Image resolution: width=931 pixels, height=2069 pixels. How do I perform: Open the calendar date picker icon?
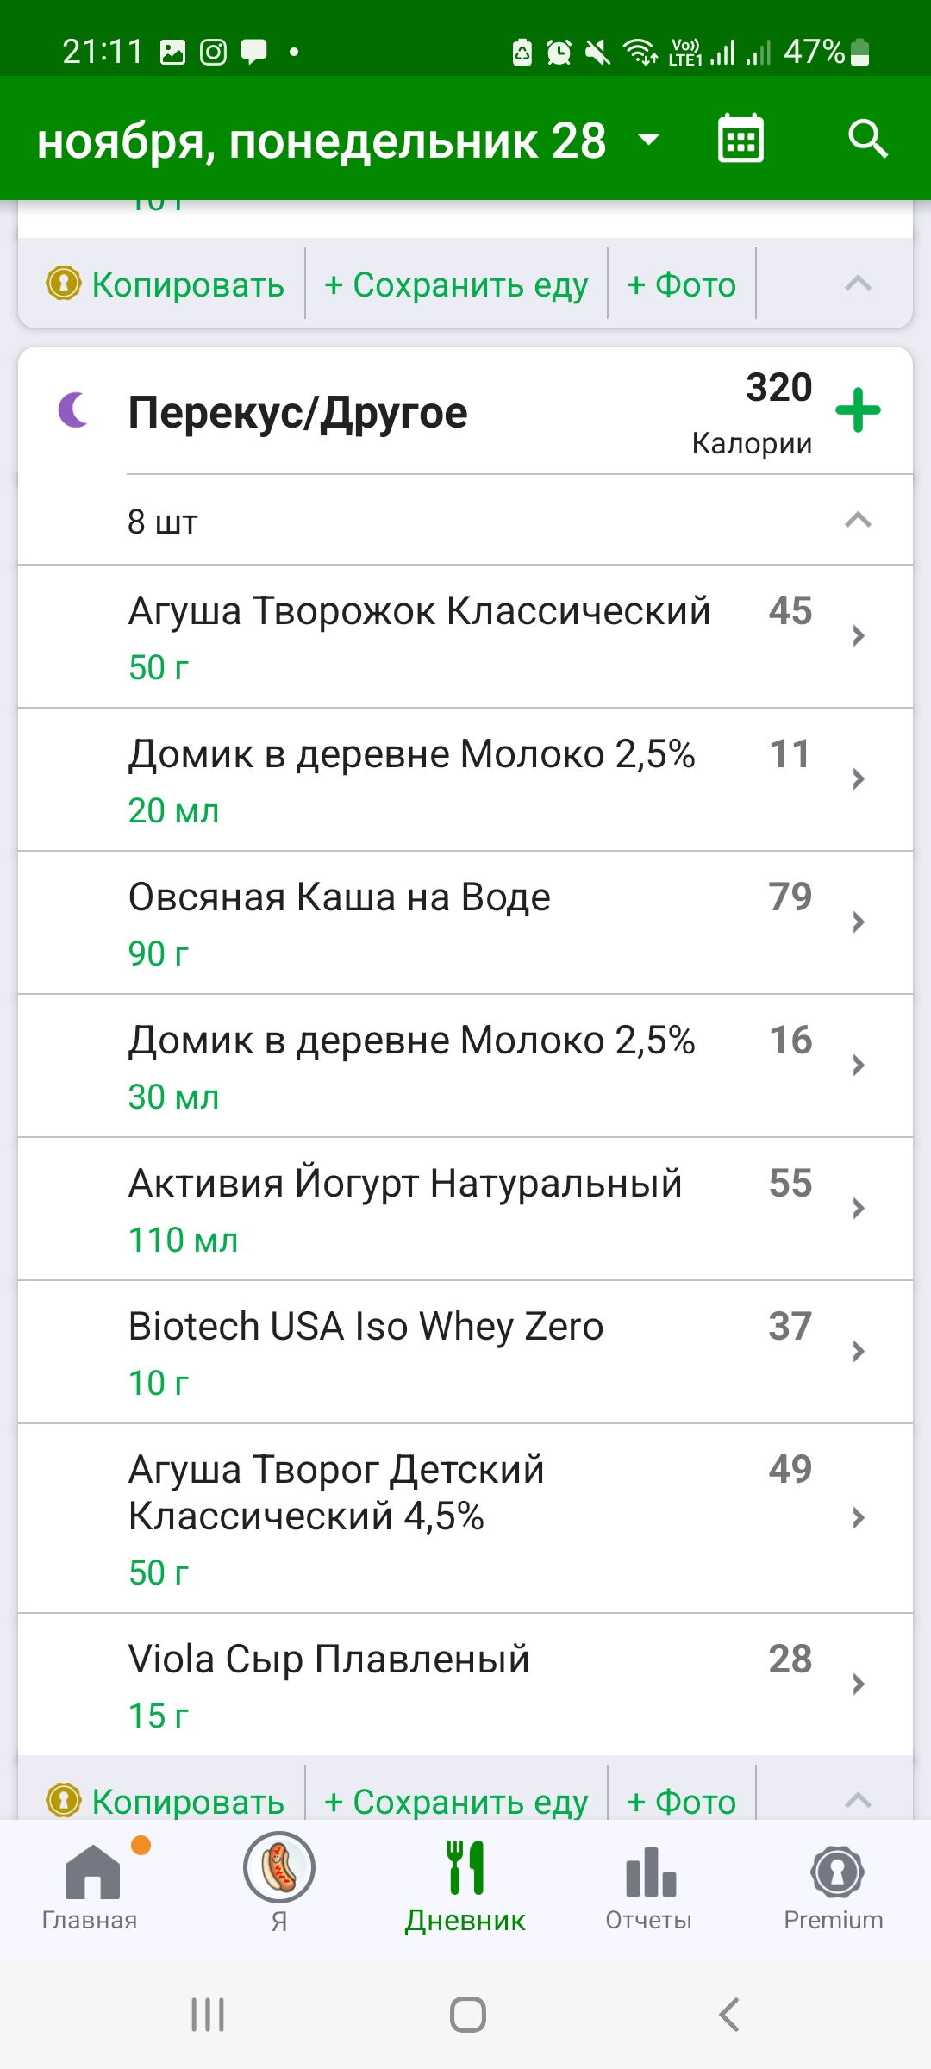click(740, 139)
